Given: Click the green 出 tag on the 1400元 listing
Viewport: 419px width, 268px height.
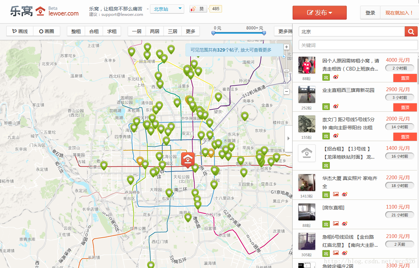Looking at the screenshot, I should (326, 165).
